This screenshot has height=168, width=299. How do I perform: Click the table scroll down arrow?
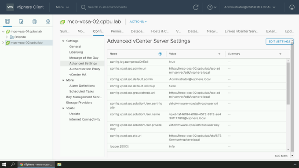coord(288,149)
